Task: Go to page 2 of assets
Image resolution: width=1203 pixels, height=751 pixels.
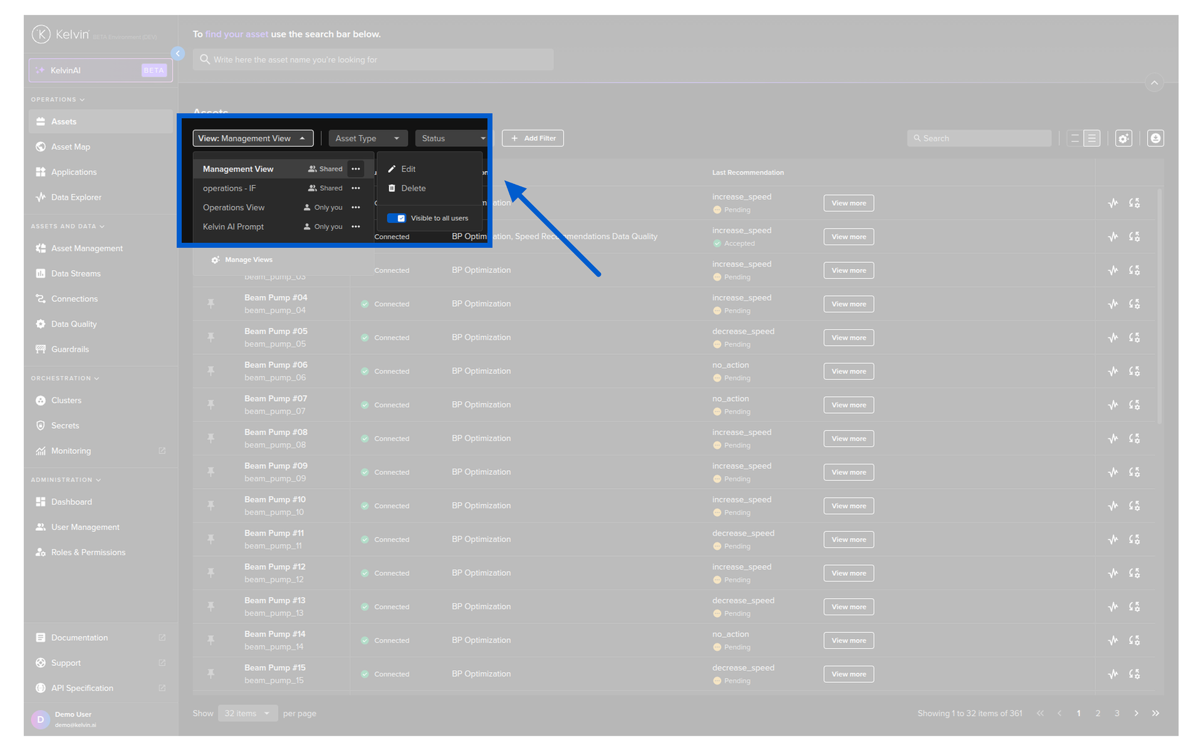Action: tap(1098, 713)
